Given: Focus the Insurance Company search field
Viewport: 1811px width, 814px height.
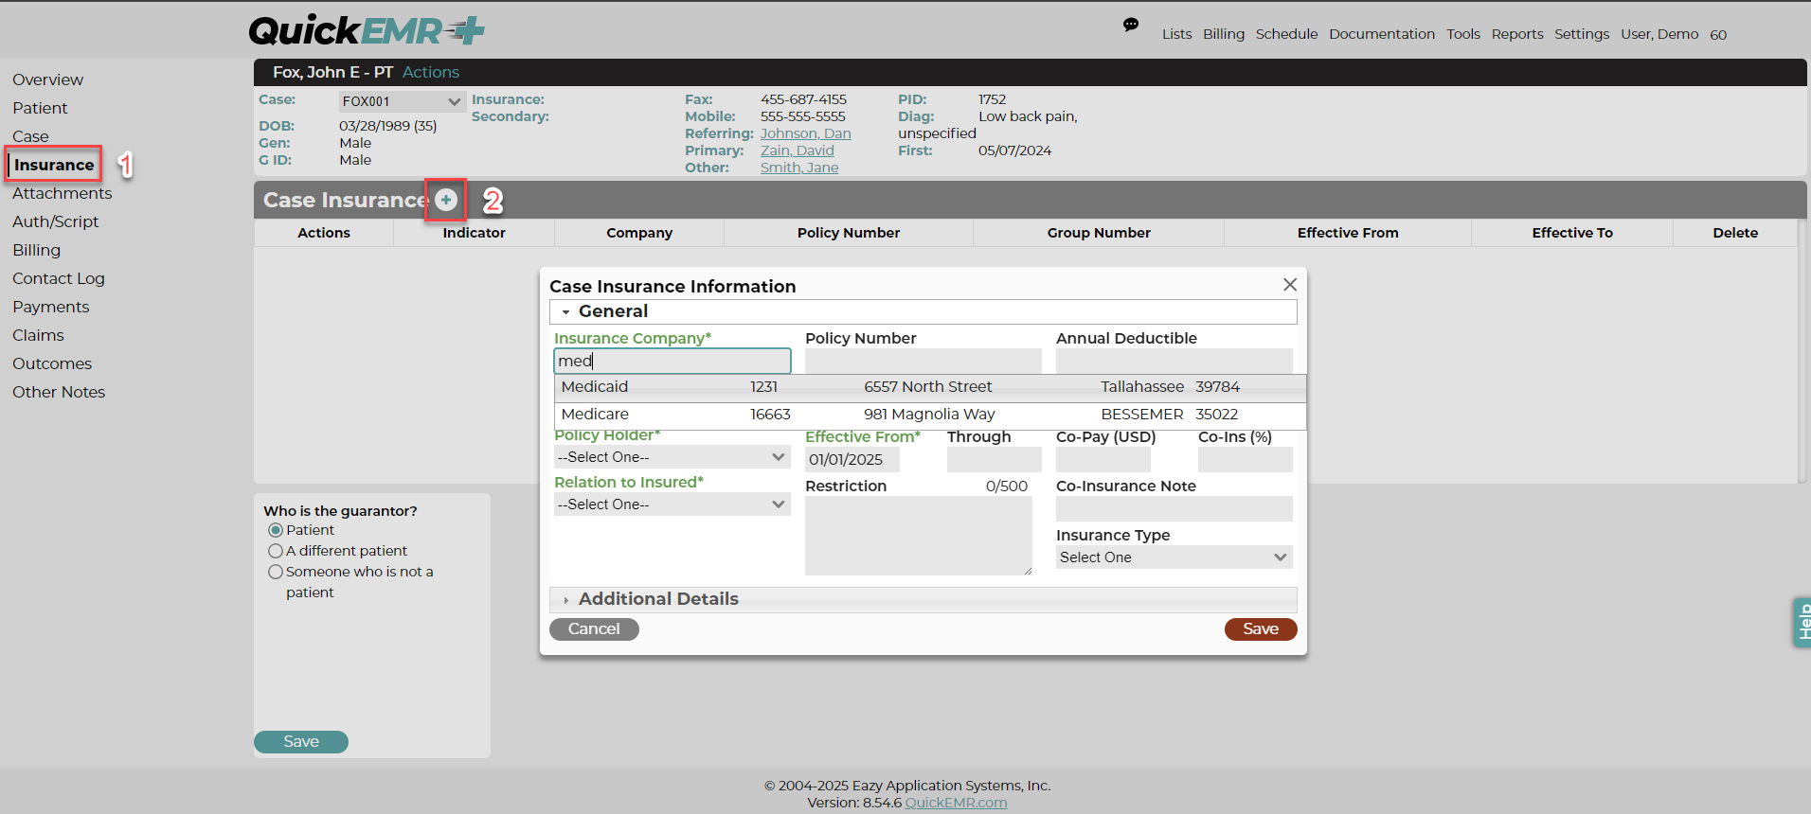Looking at the screenshot, I should [x=672, y=361].
